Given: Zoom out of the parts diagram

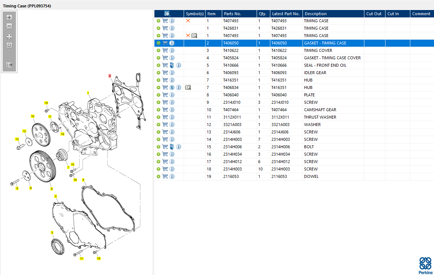Looking at the screenshot, I should click(x=9, y=26).
